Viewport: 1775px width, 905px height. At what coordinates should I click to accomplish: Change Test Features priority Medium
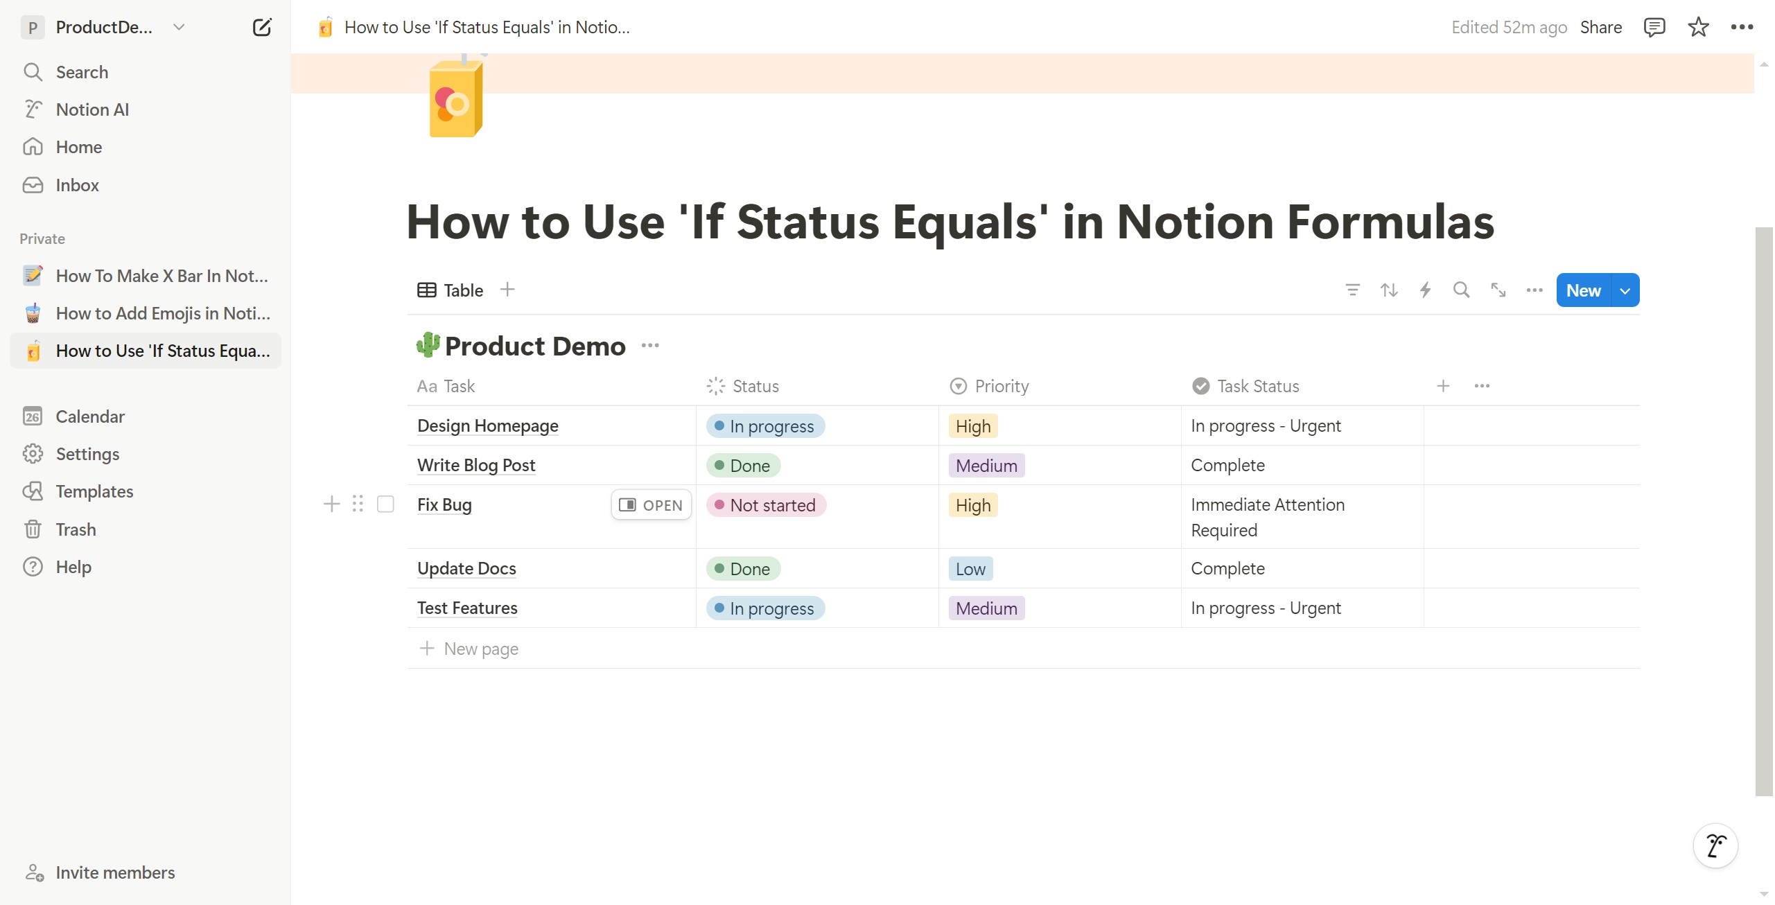(x=986, y=608)
